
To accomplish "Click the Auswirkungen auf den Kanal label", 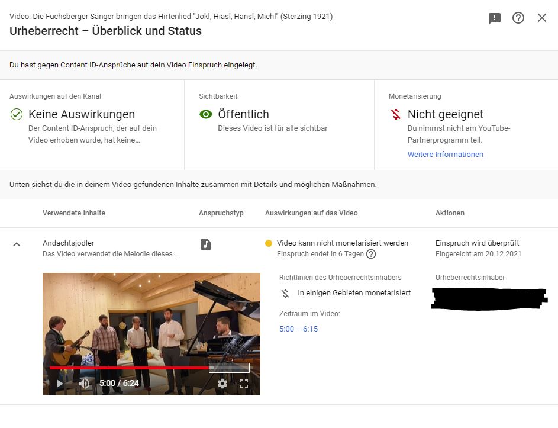I will pos(55,96).
